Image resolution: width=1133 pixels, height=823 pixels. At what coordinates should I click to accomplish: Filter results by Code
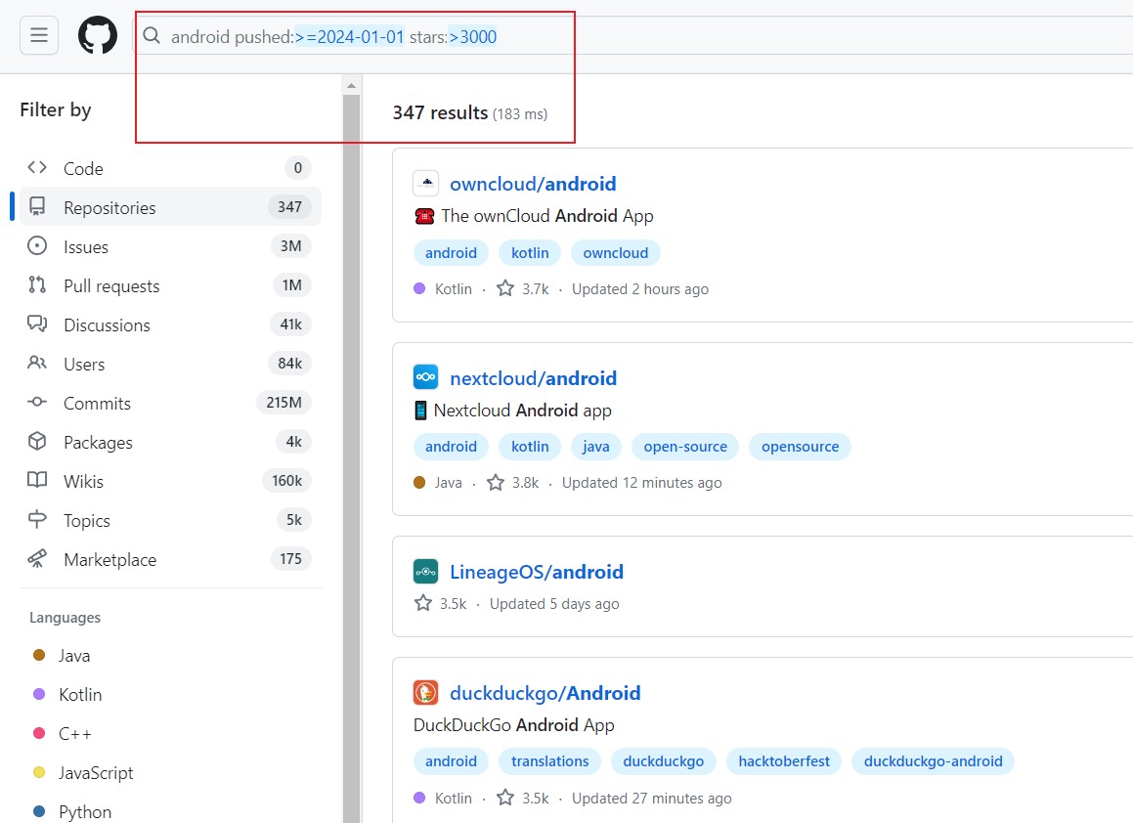[x=170, y=168]
